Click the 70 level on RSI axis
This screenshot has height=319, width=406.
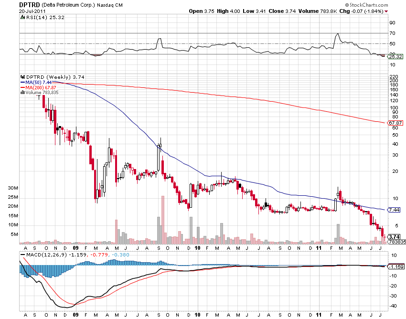pos(392,33)
